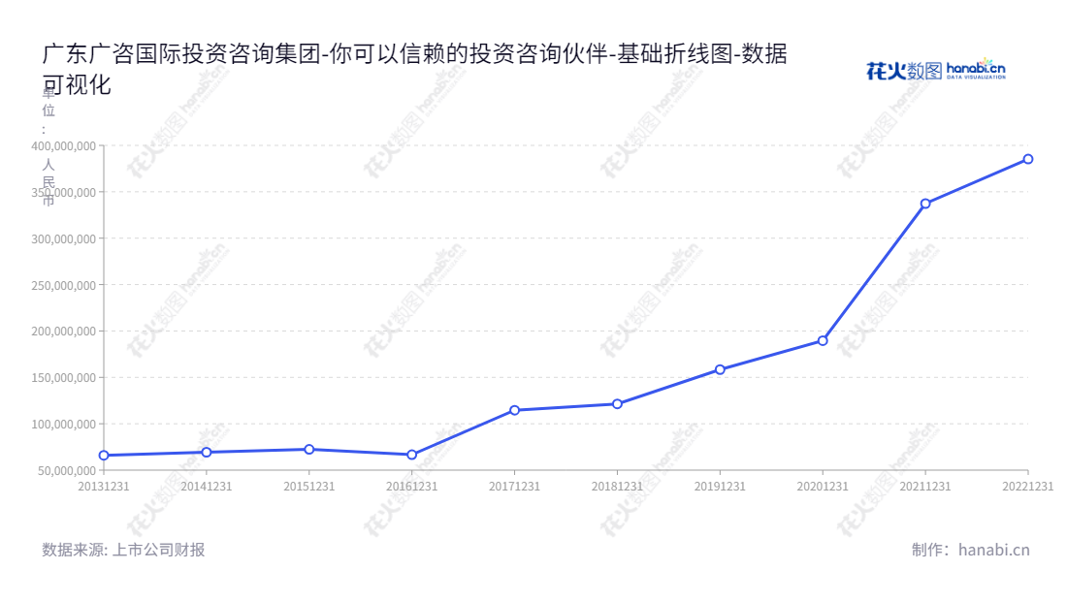Click the 100,000,000 y-axis label
Screen dimensions: 1067x601
(63, 425)
